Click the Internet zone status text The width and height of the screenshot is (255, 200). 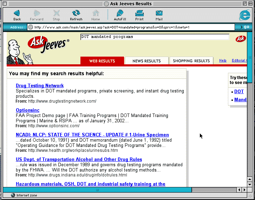[x=27, y=195]
